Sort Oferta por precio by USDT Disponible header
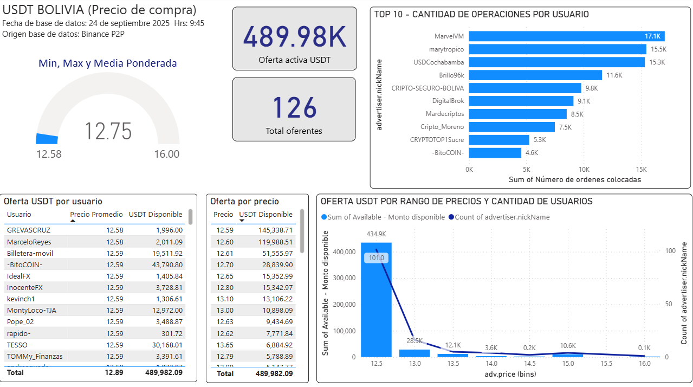This screenshot has width=693, height=387. click(265, 214)
